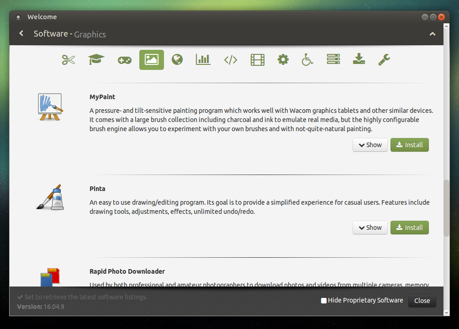Select the Accessibility wheelchair category icon
Image resolution: width=459 pixels, height=329 pixels.
[307, 59]
